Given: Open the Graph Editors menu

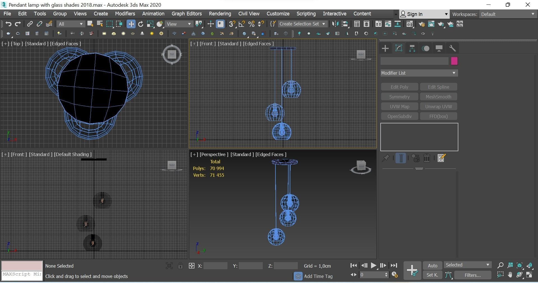Looking at the screenshot, I should [187, 14].
